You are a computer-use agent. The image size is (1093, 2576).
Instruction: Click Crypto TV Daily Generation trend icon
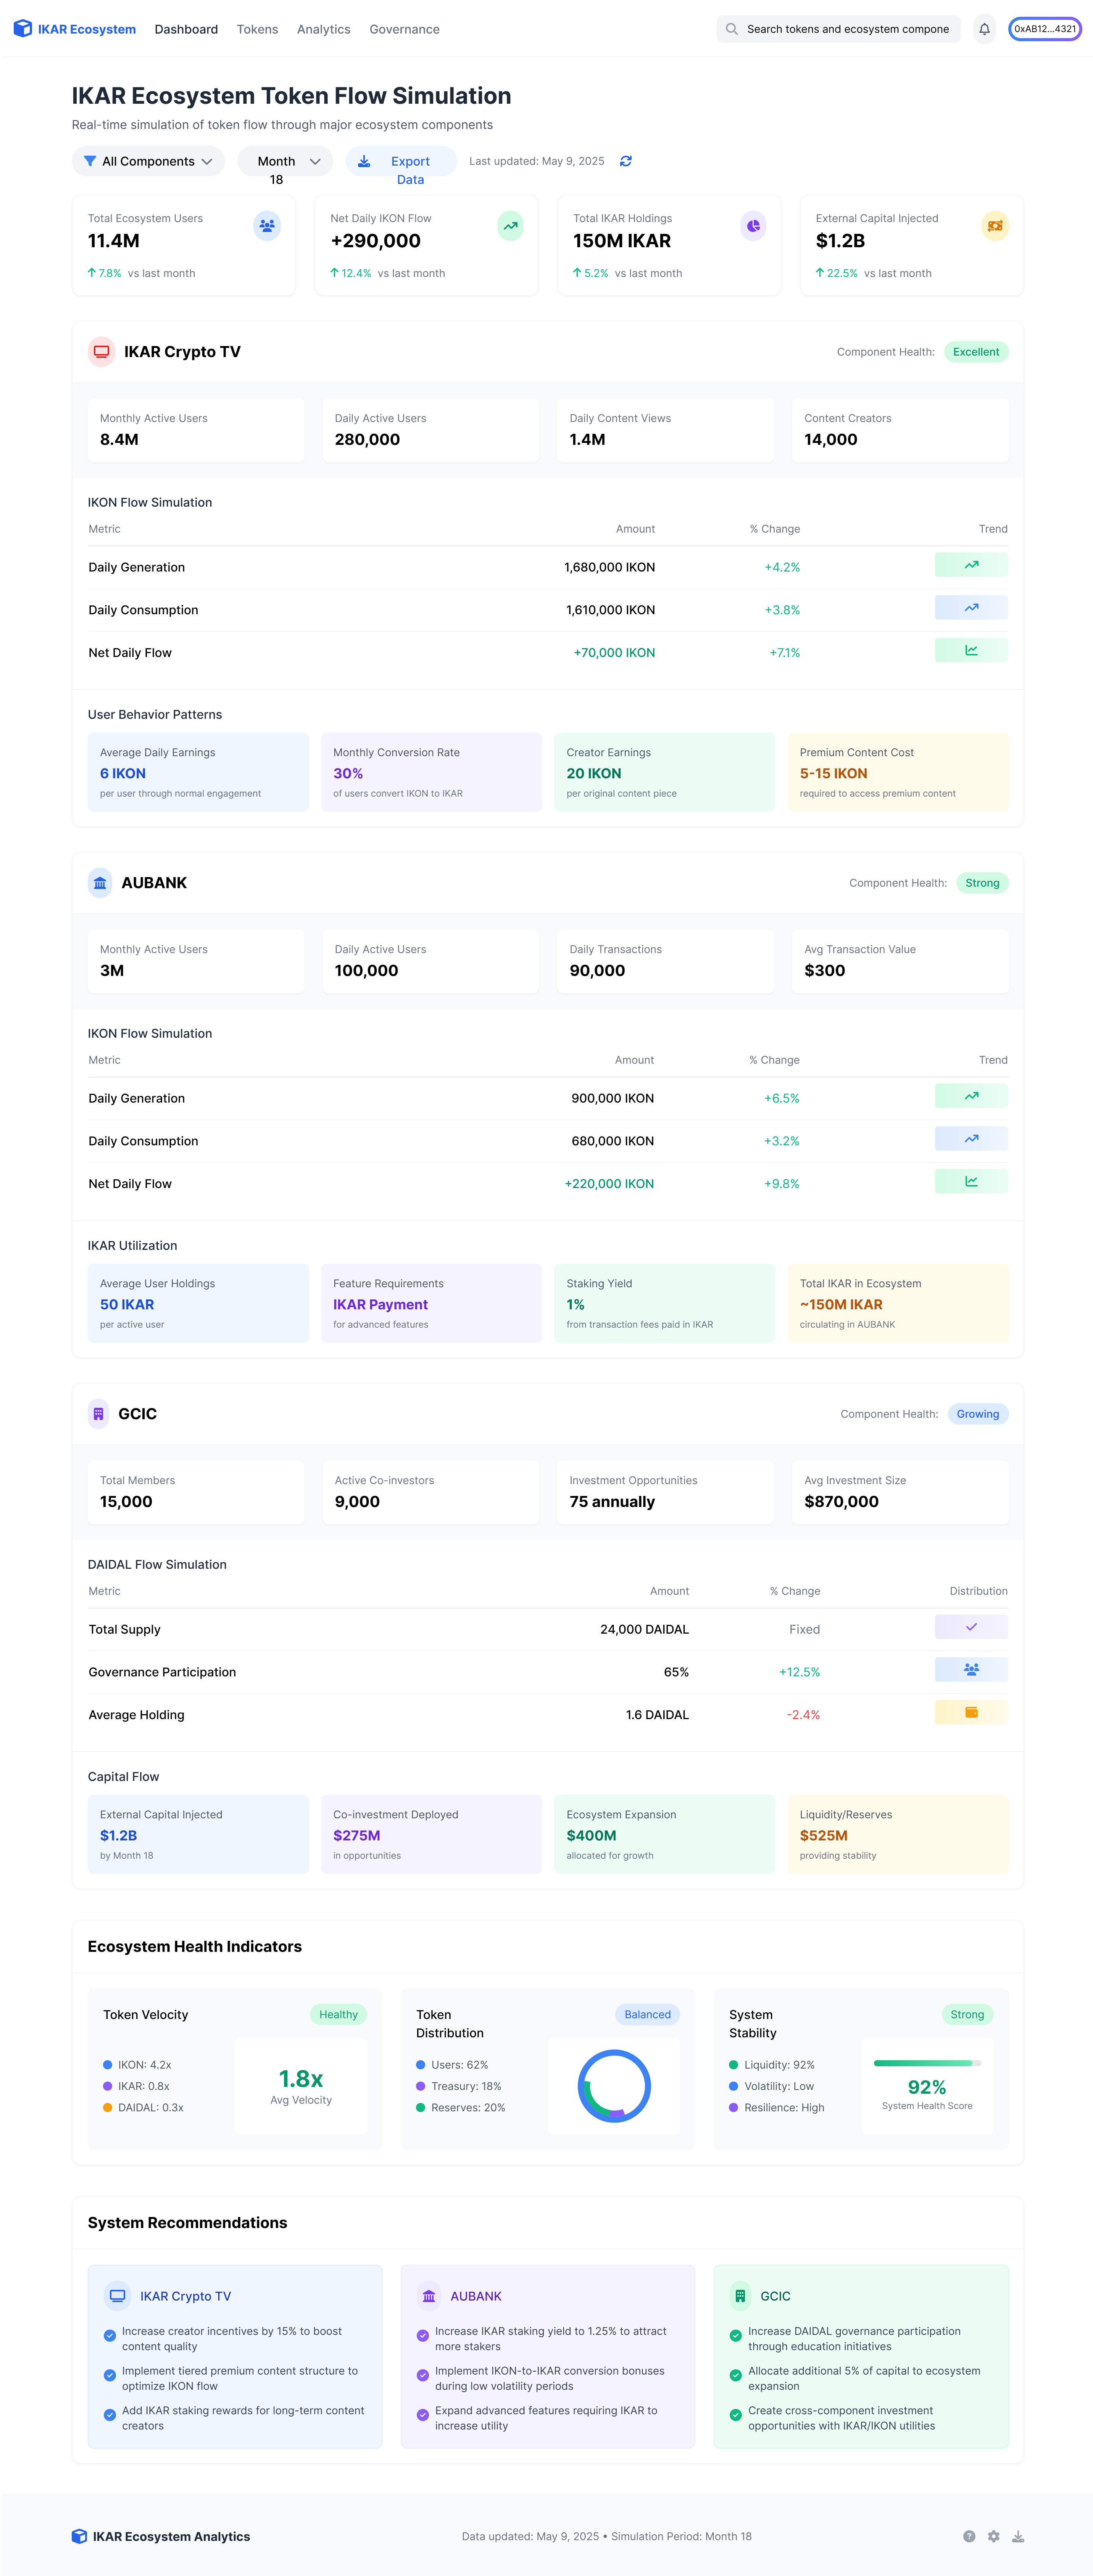(x=971, y=565)
